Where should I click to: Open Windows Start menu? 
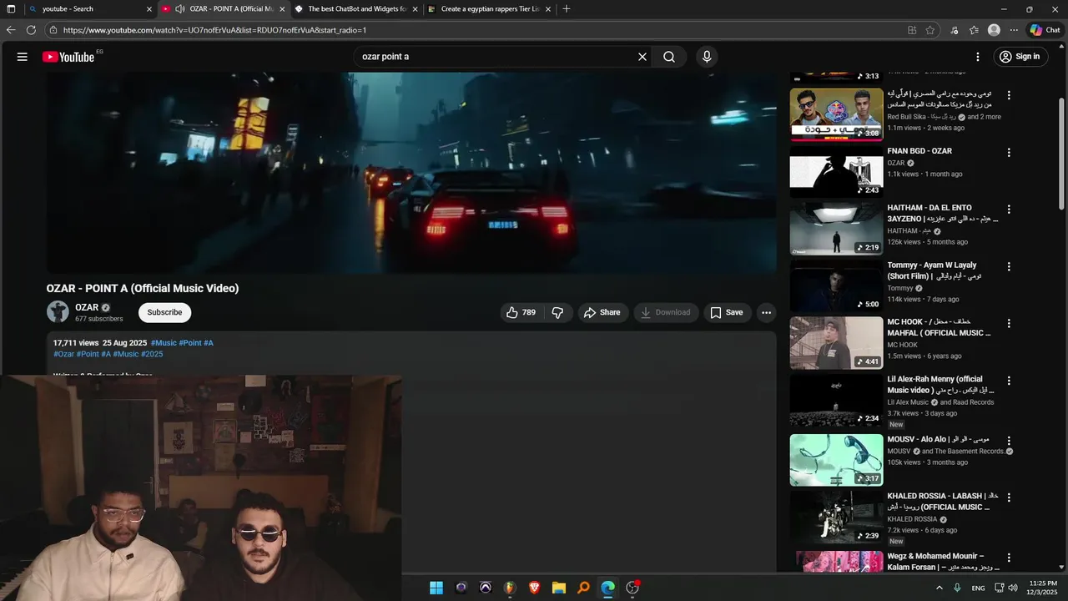436,588
